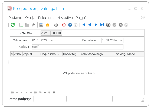Click Demo podjetje in status bar
This screenshot has width=151, height=108.
point(20,99)
